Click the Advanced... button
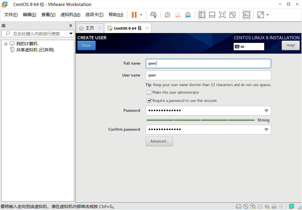 (159, 141)
